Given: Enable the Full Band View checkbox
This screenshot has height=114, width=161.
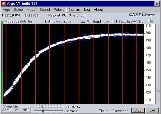Looking at the screenshot, I should 83,21.
